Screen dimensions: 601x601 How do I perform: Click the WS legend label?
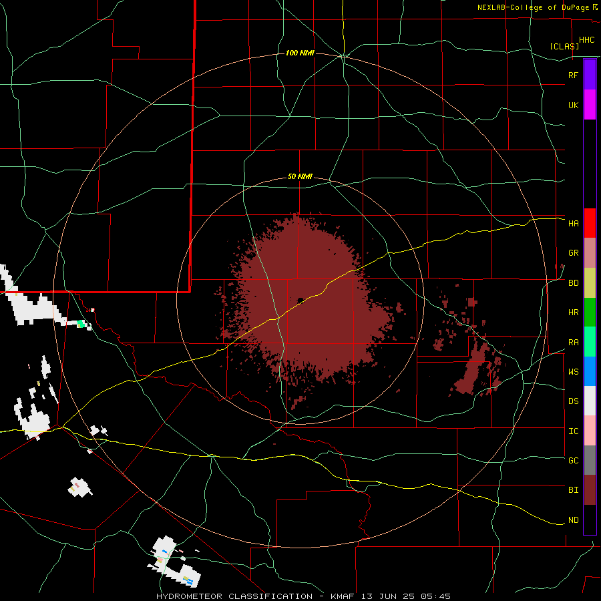(x=573, y=371)
